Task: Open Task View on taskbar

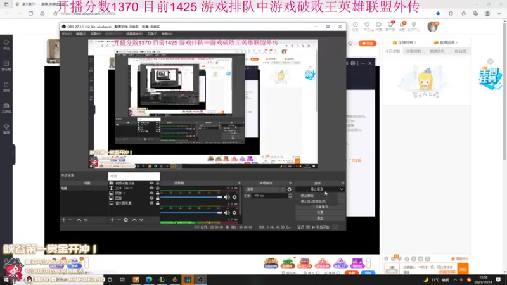Action: 122,279
